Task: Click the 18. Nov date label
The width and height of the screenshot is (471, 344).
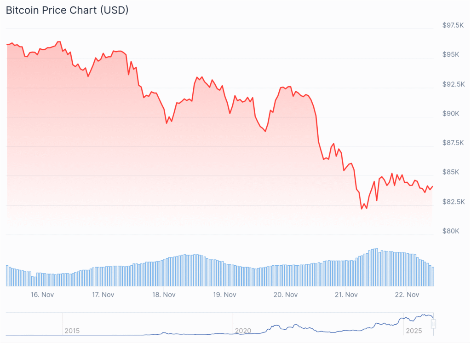Action: point(164,295)
